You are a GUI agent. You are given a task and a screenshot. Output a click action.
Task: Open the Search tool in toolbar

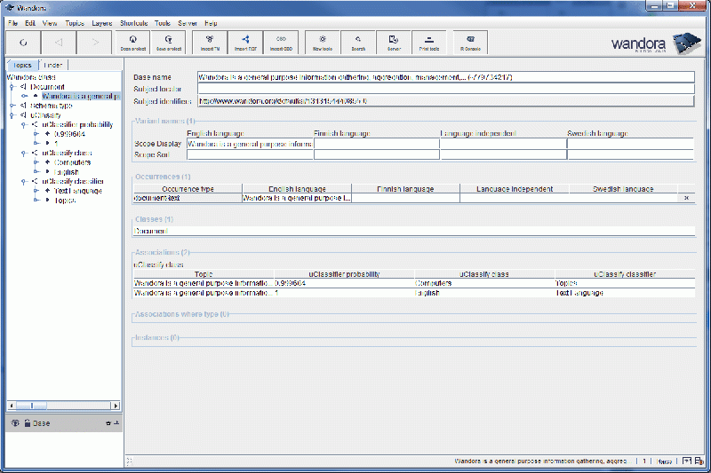click(358, 42)
